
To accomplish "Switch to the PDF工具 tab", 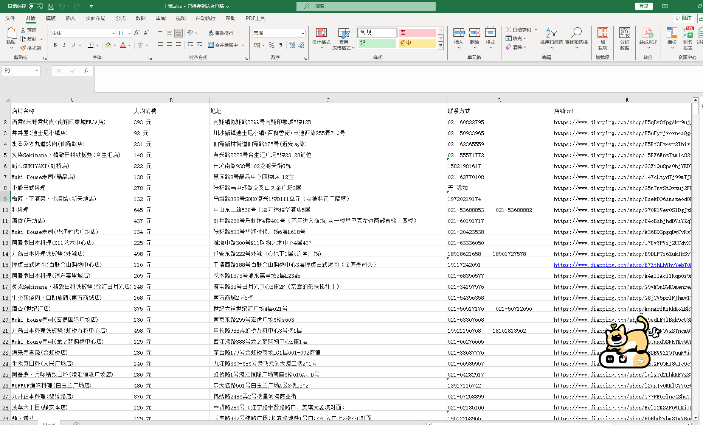I will [x=255, y=18].
